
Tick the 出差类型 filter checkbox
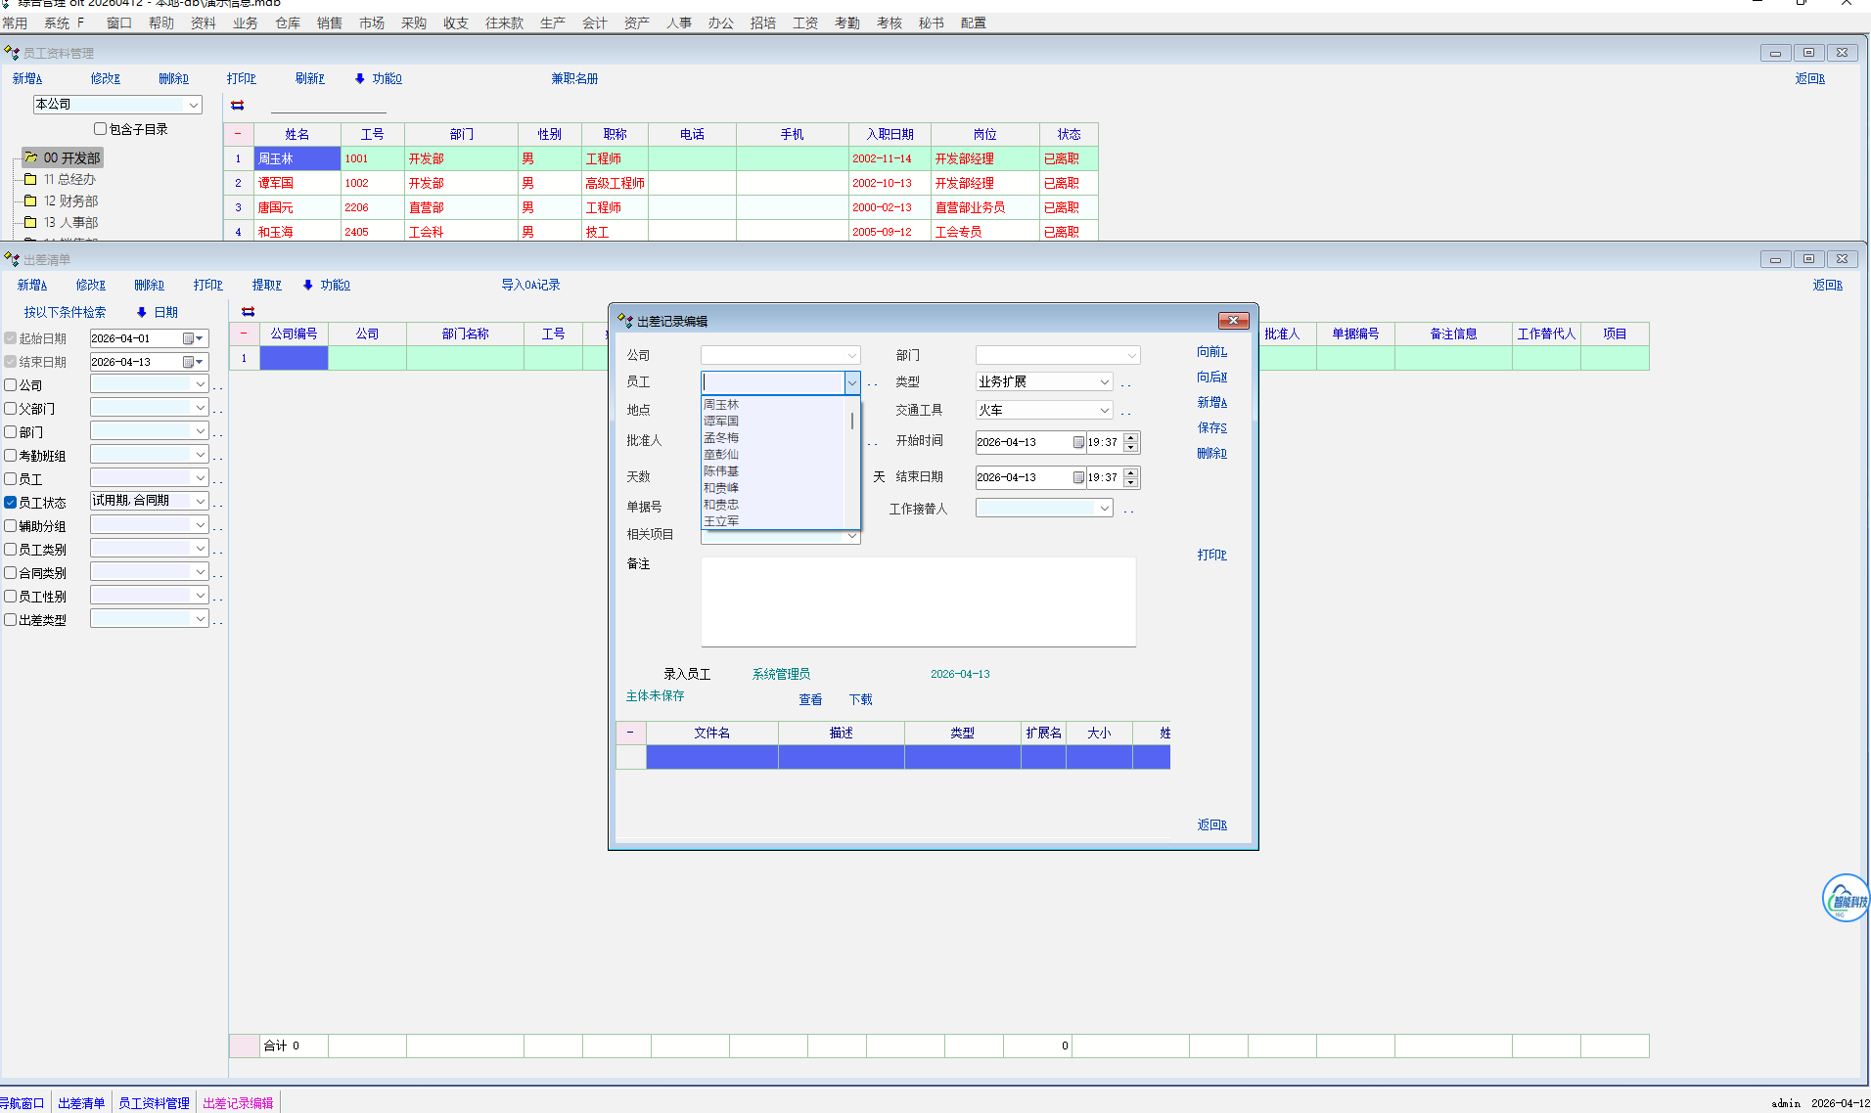tap(11, 620)
